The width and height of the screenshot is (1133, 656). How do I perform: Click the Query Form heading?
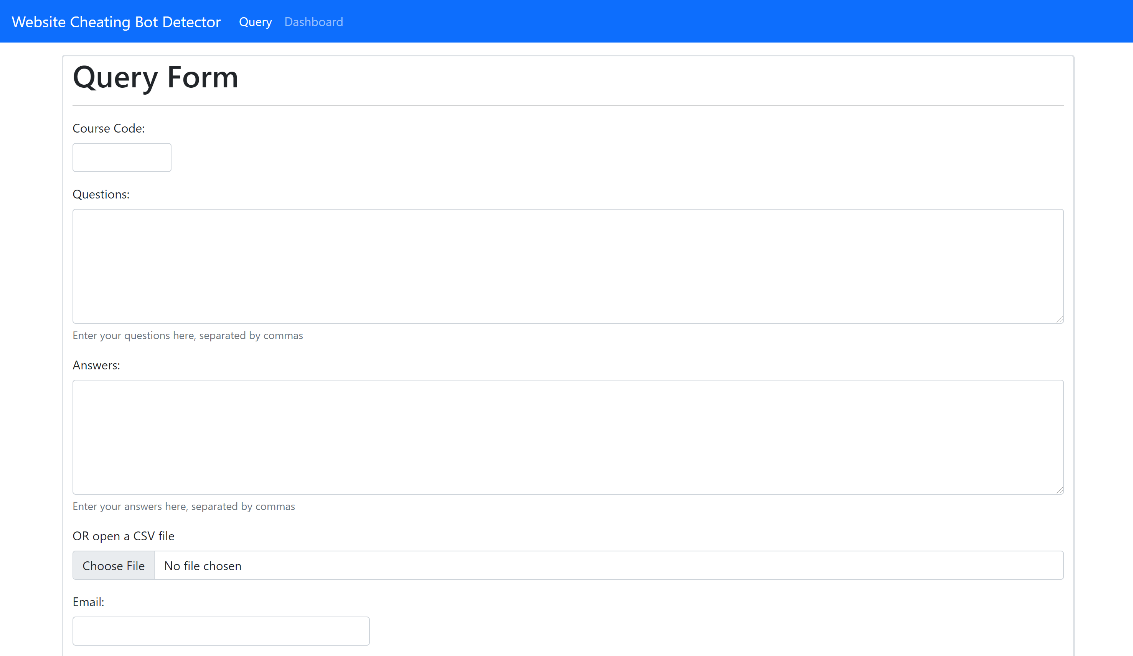coord(155,77)
